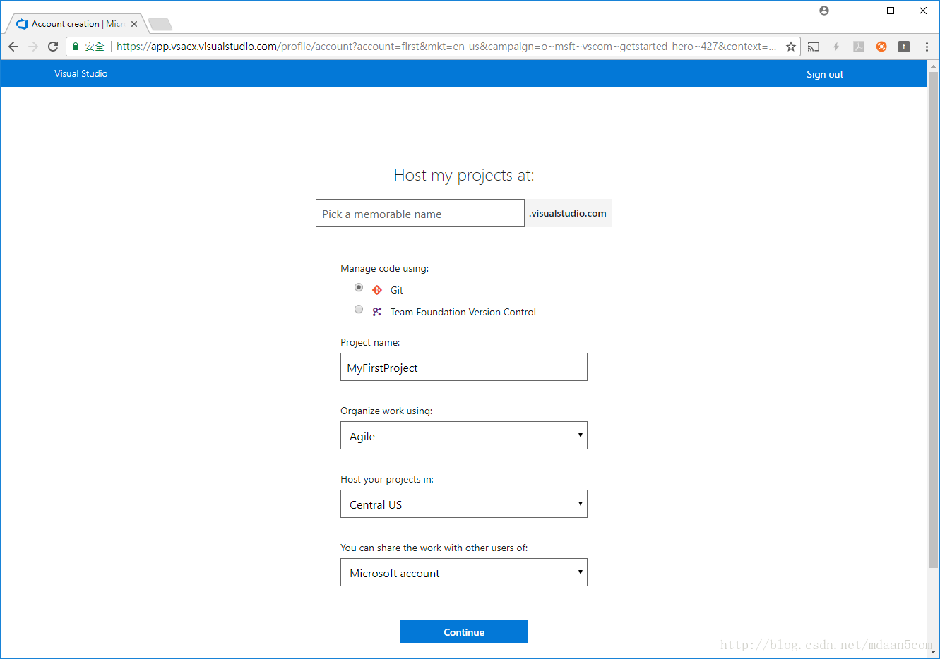
Task: Minimize the Chrome window
Action: pyautogui.click(x=859, y=11)
